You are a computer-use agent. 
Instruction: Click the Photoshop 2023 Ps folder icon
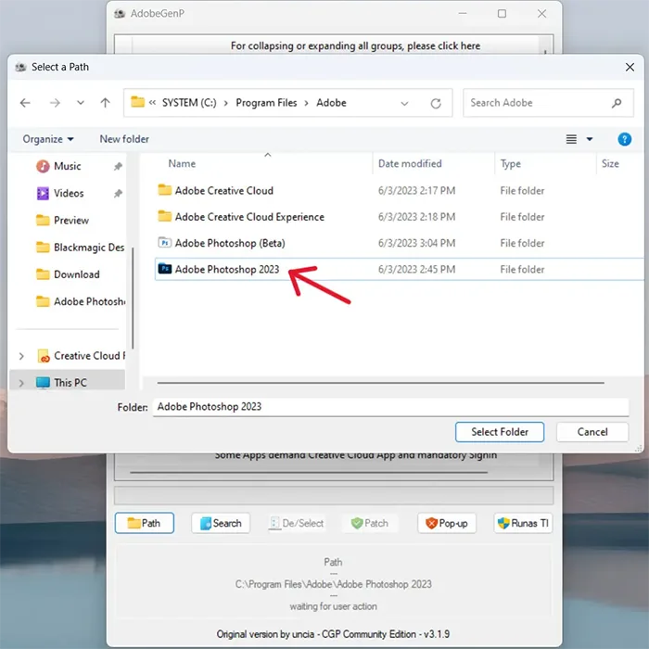(x=165, y=269)
